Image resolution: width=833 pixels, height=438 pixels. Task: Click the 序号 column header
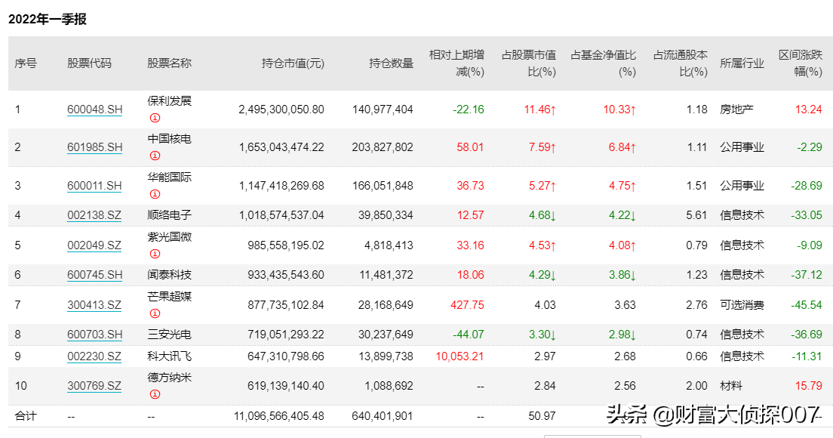pos(26,63)
